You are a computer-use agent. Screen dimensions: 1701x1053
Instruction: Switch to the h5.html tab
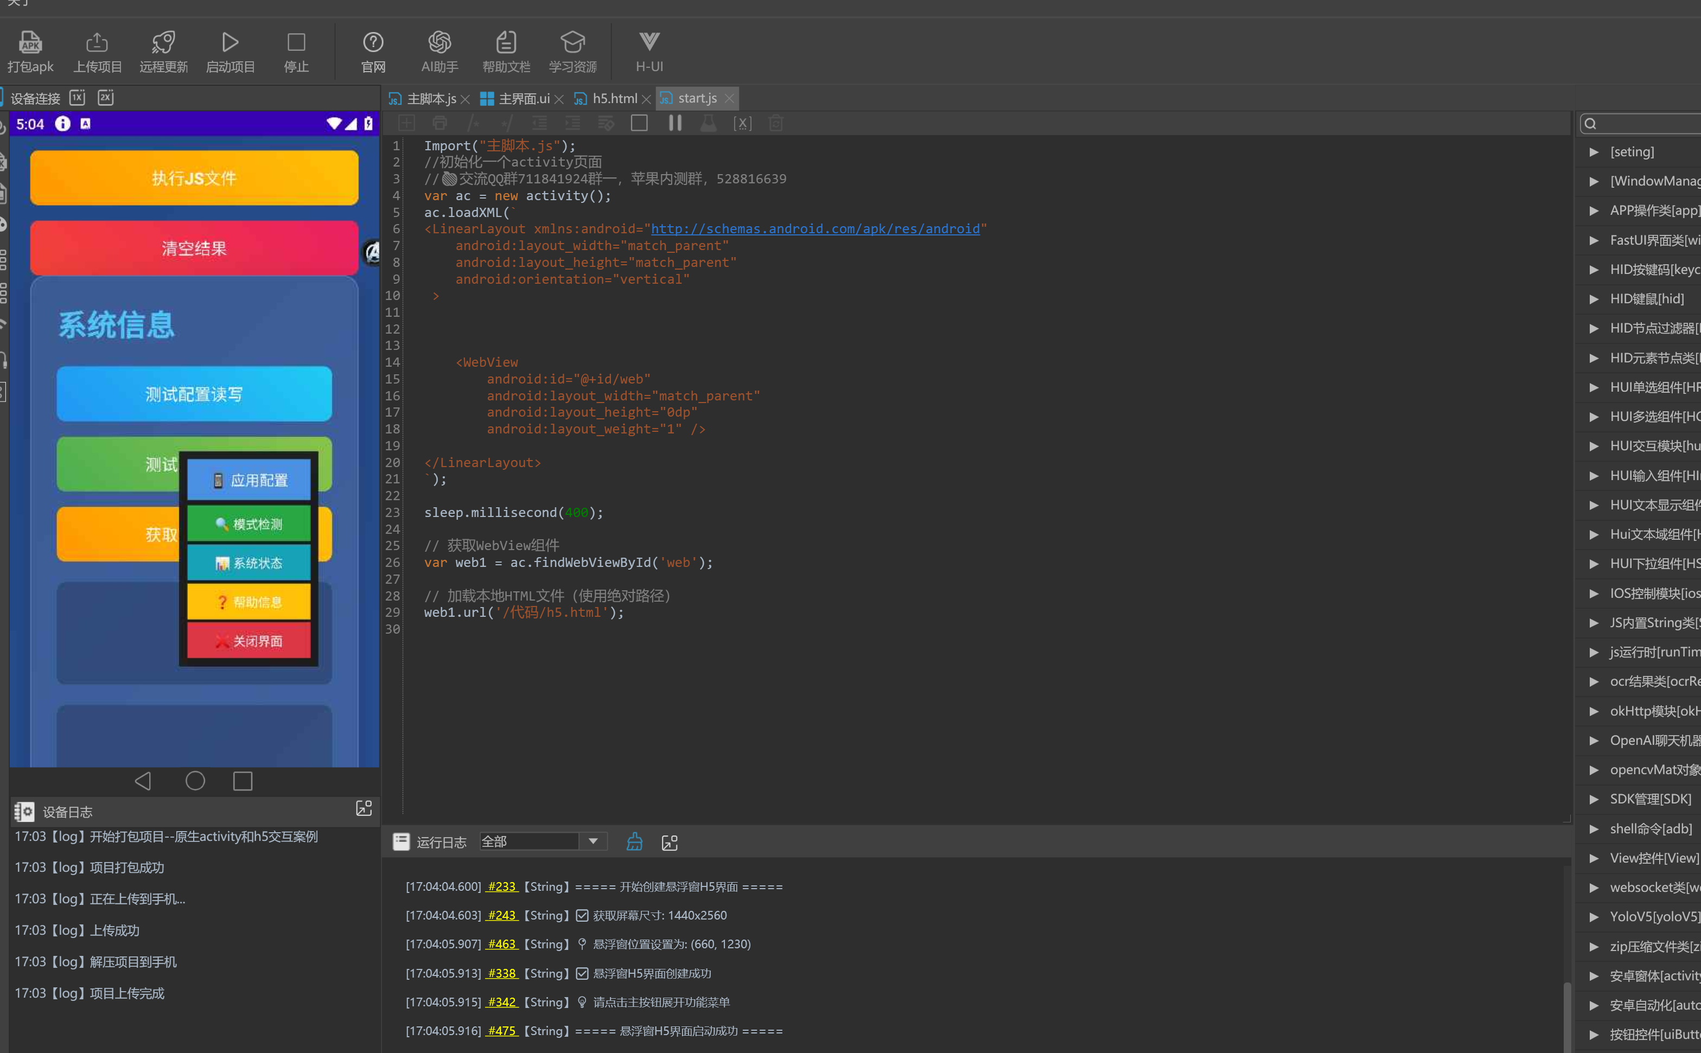(614, 99)
